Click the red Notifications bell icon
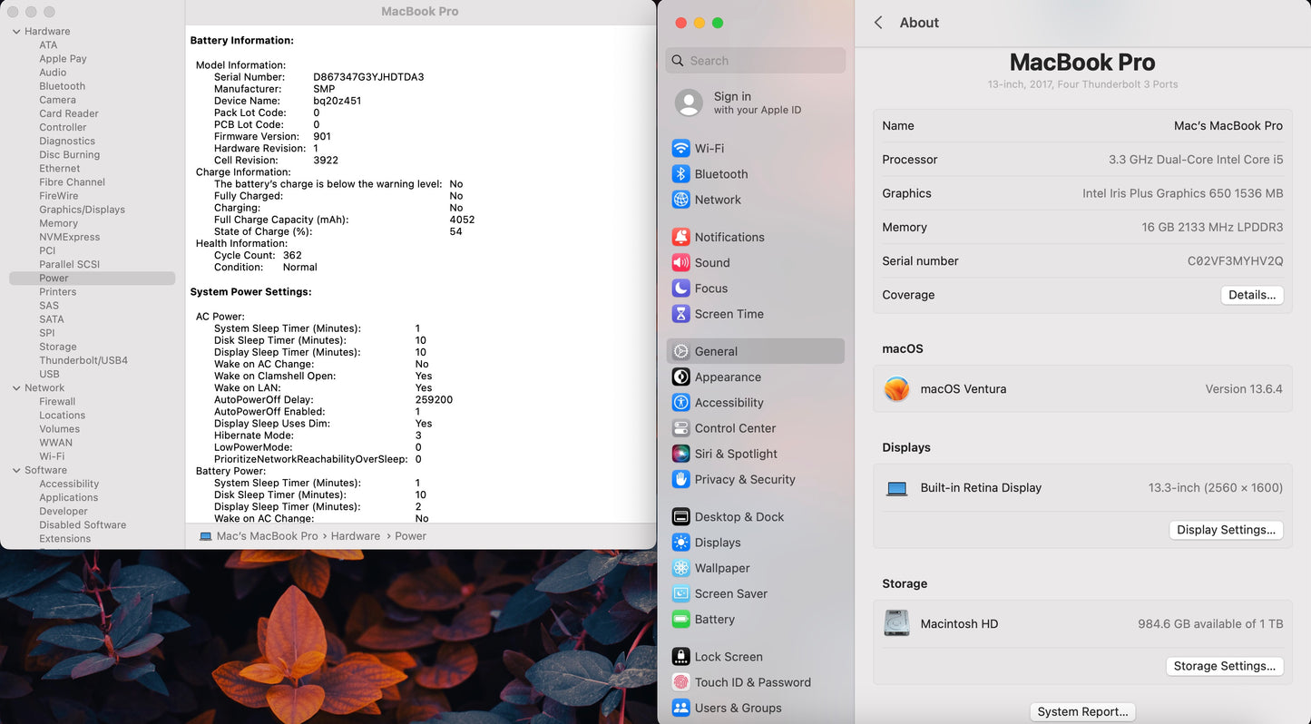The image size is (1311, 724). [680, 237]
